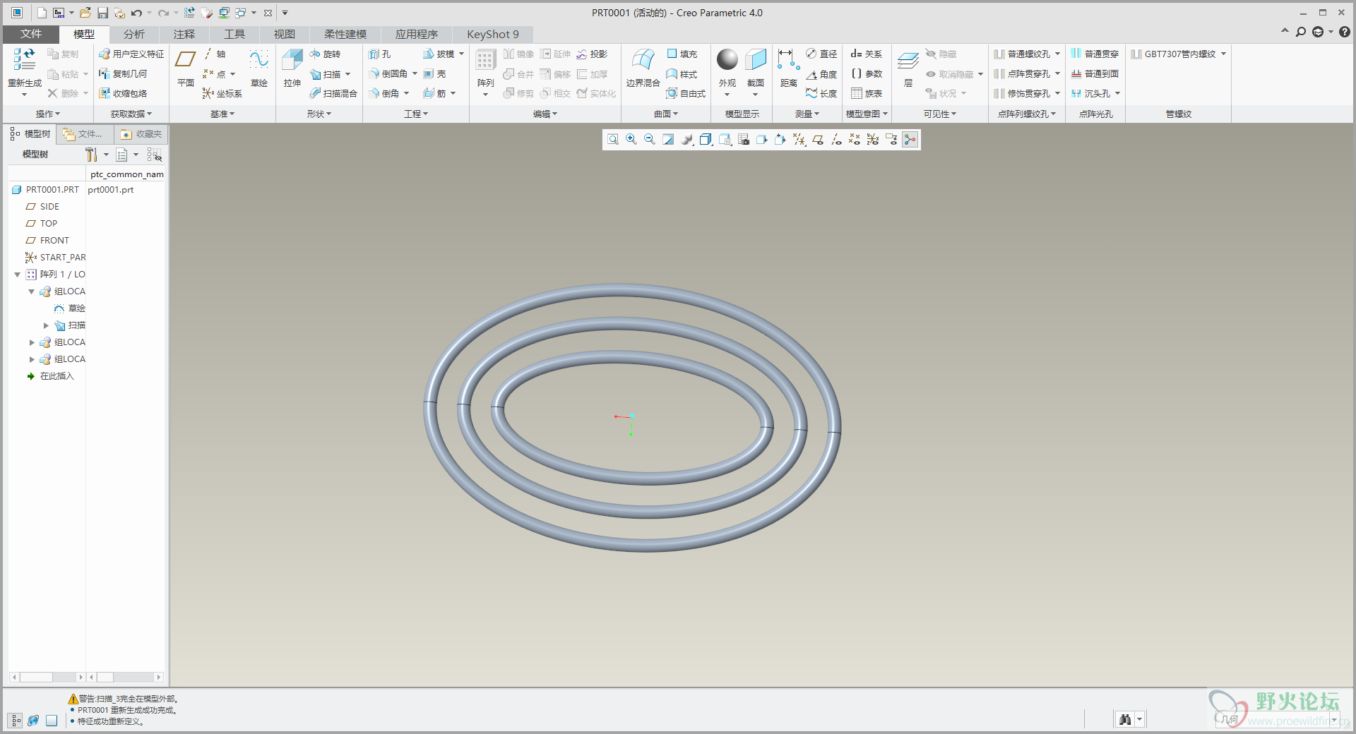Click the 外观 appearance sphere icon
1356x734 pixels.
(x=727, y=59)
